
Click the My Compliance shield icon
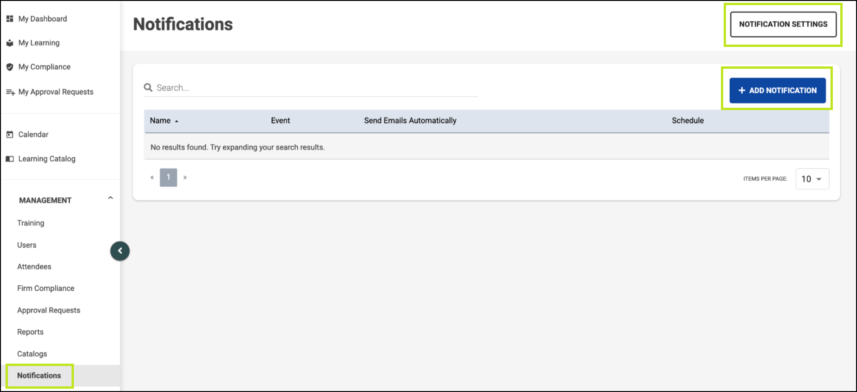tap(10, 67)
